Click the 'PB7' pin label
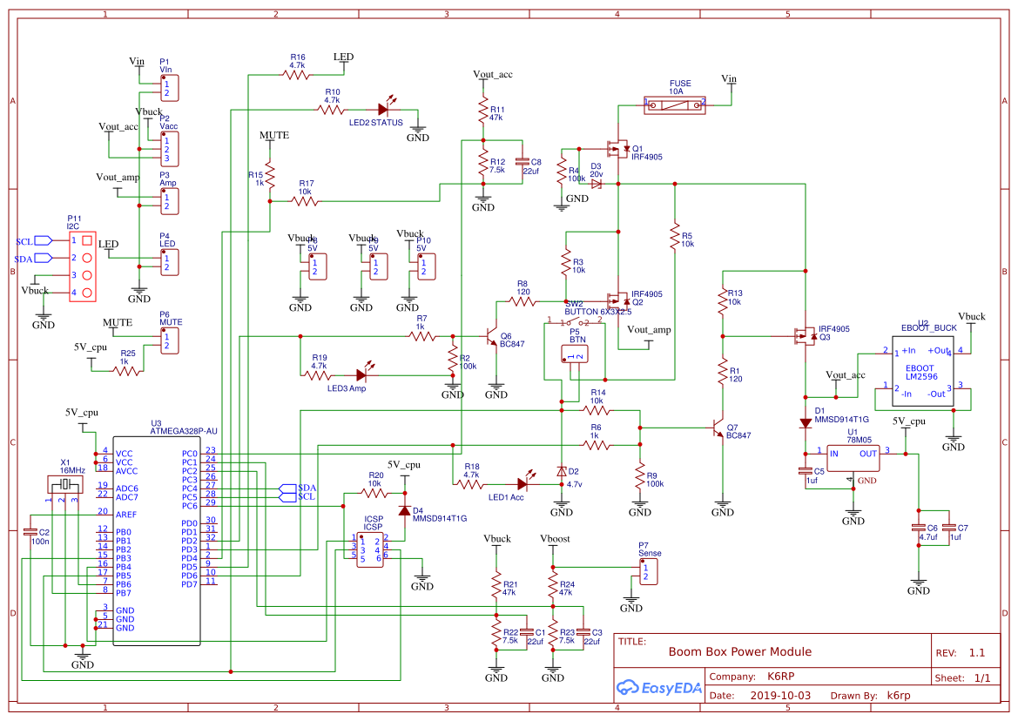Image resolution: width=1018 pixels, height=721 pixels. 124,593
